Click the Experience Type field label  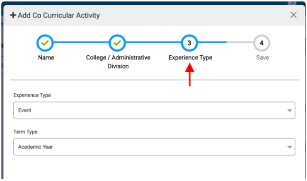32,95
